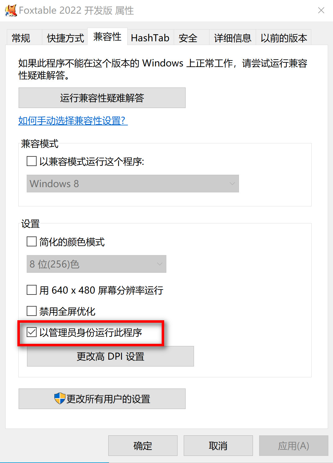Image resolution: width=333 pixels, height=463 pixels.
Task: Switch to the 常规 tab
Action: pos(21,38)
